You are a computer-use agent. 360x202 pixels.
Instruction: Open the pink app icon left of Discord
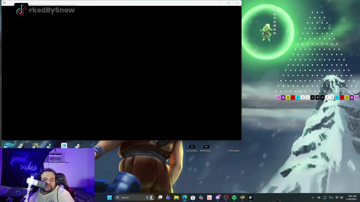[x=209, y=198]
